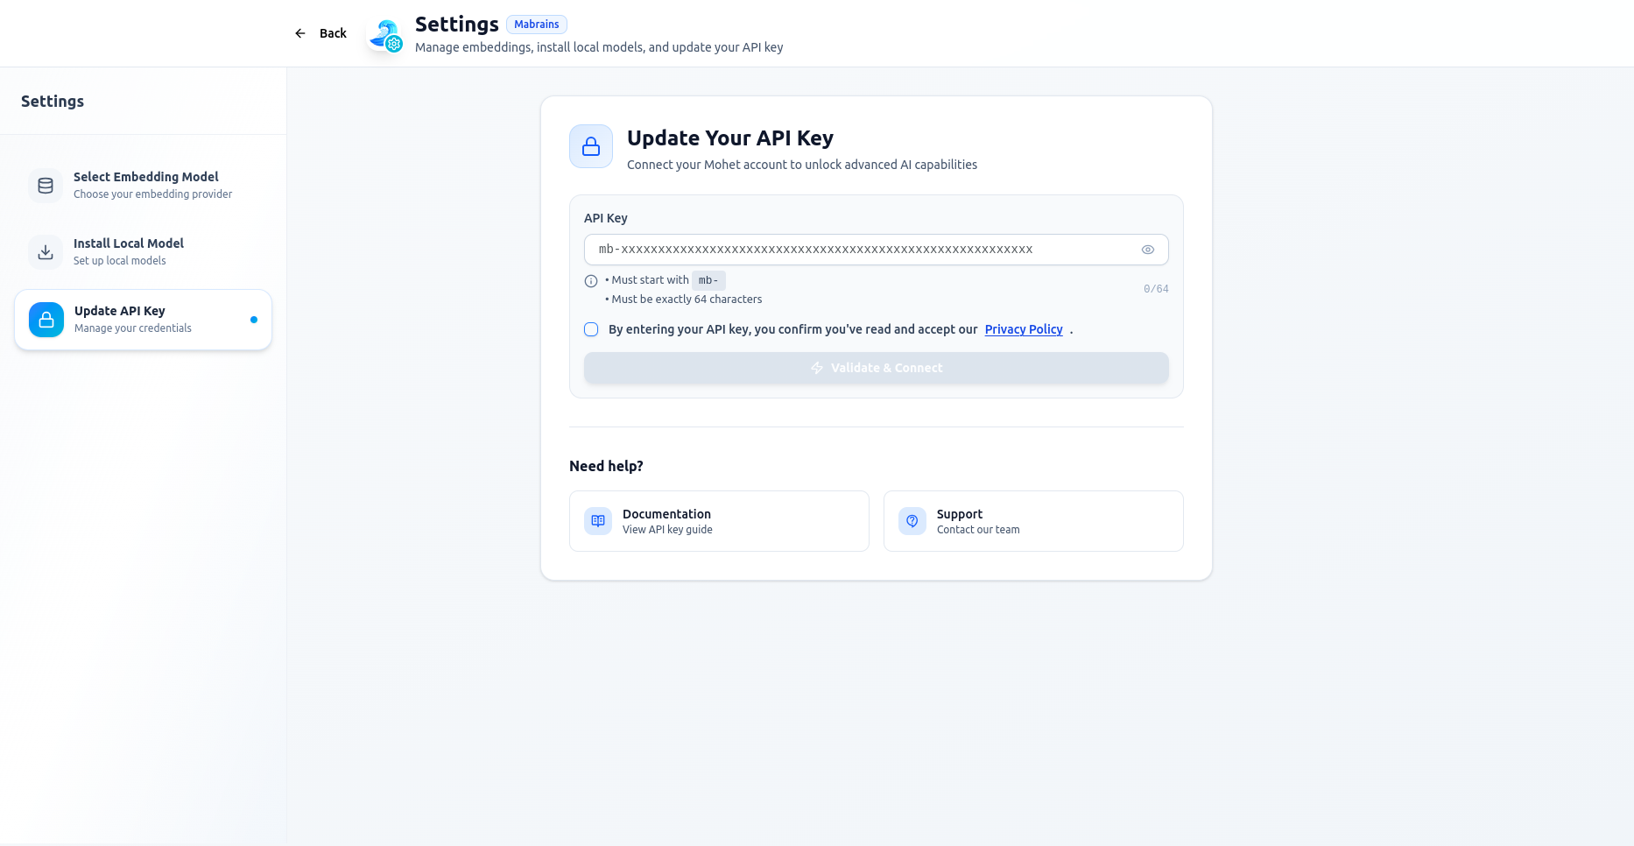
Task: Click the Mohet app logo in the header
Action: click(384, 33)
